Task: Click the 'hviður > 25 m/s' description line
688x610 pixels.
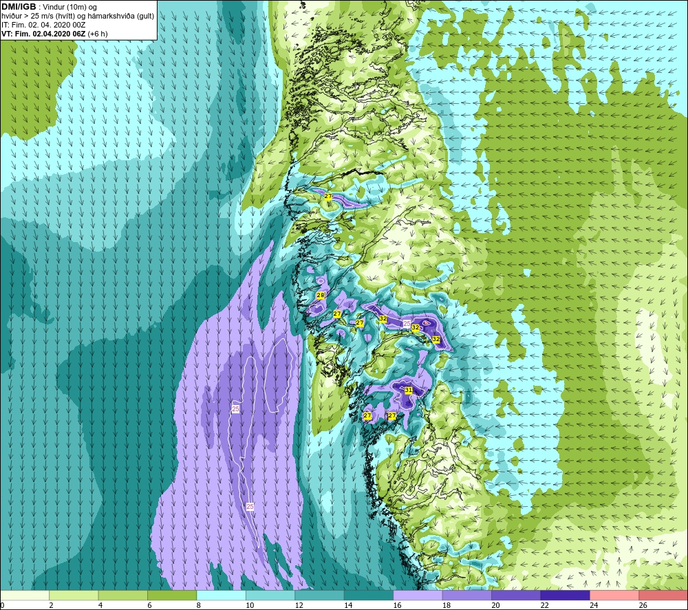Action: [x=78, y=17]
